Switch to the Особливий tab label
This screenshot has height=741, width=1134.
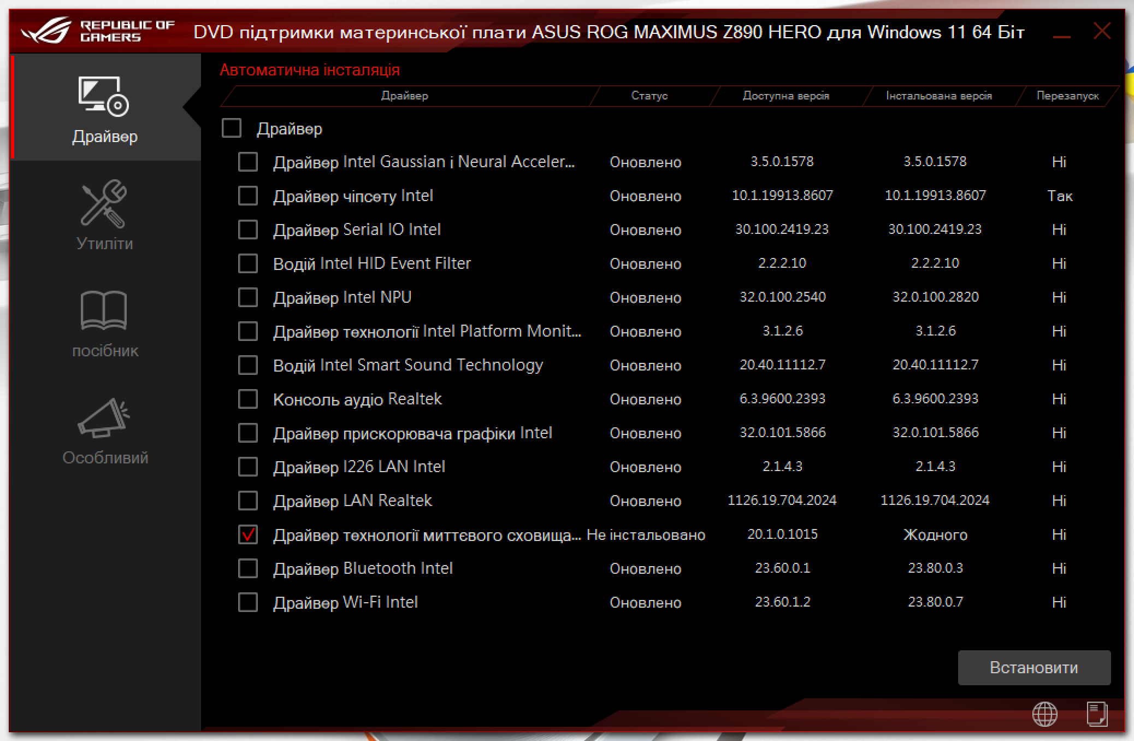105,457
